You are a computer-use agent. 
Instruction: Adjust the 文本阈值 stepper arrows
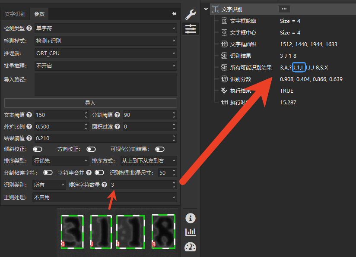86,115
